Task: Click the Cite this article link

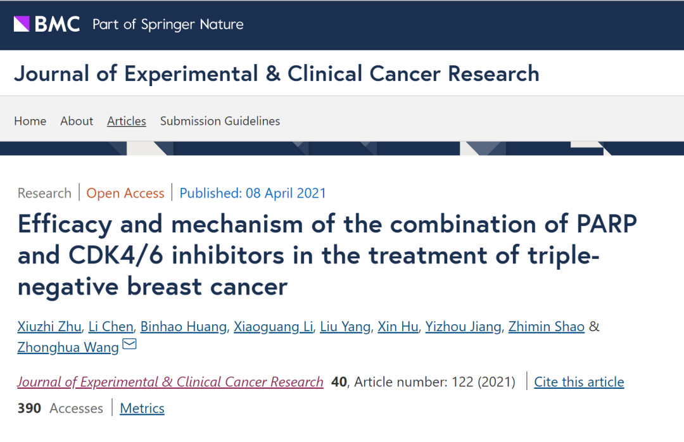Action: 579,382
